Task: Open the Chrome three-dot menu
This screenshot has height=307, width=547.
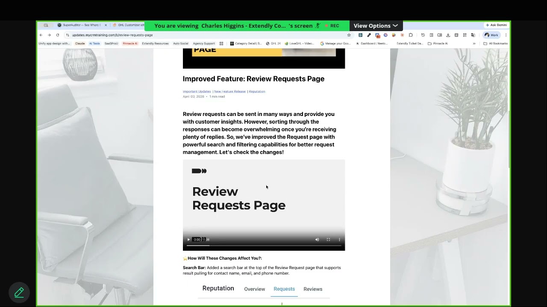Action: pyautogui.click(x=506, y=35)
